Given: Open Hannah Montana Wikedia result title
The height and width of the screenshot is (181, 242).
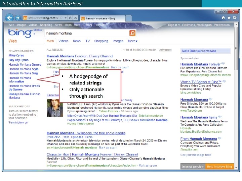Looking at the screenshot, I should pos(86,133).
